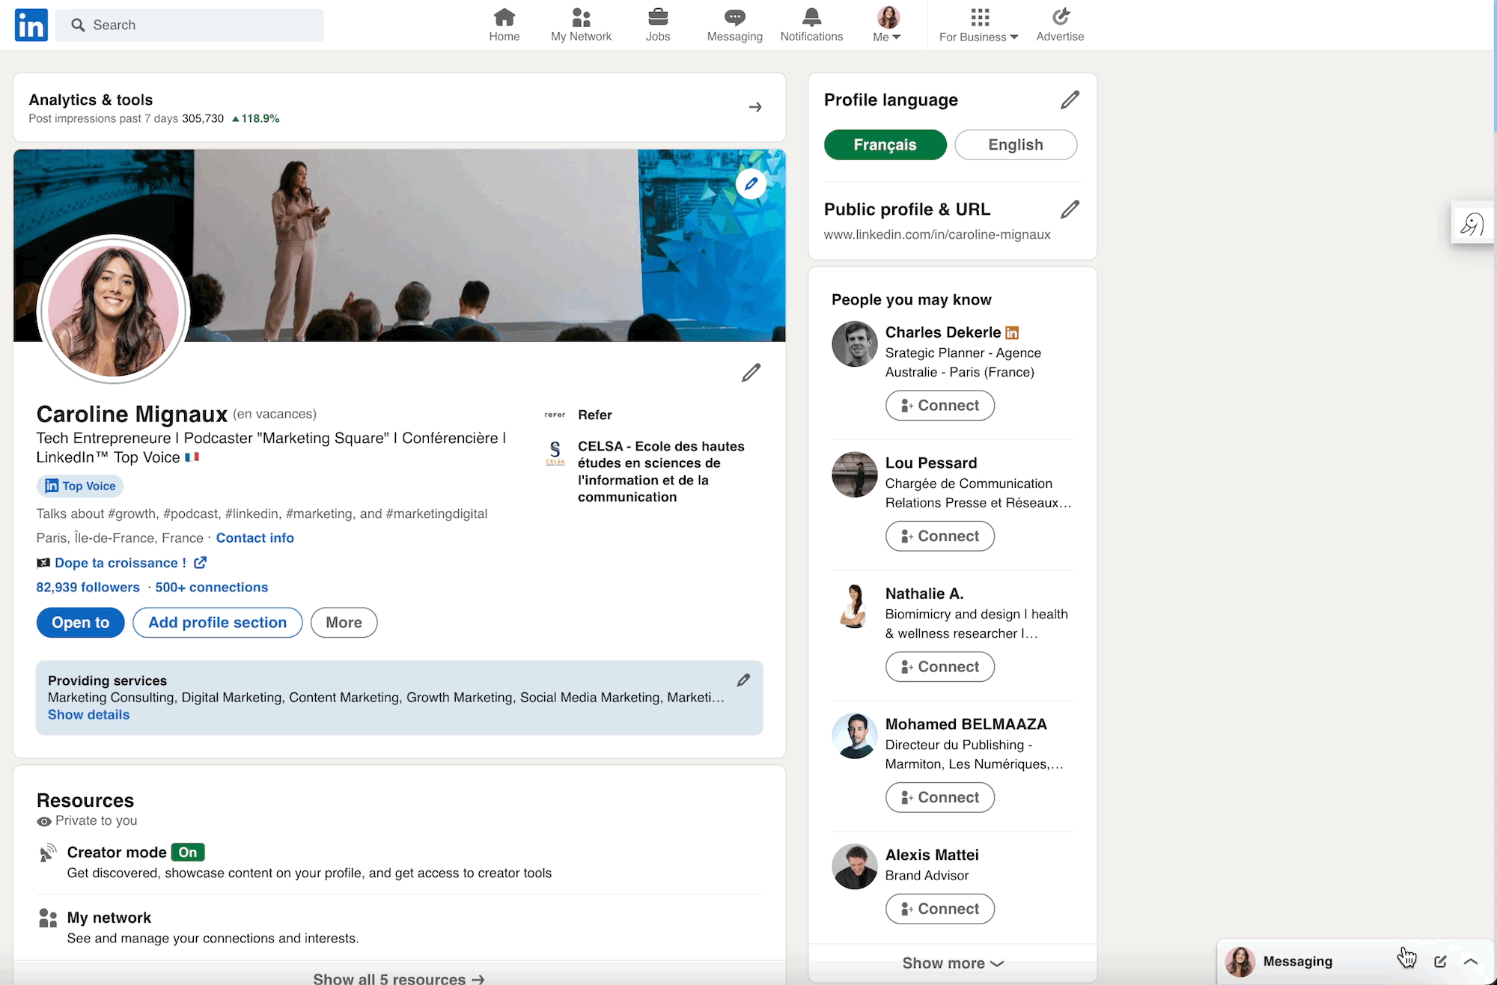Image resolution: width=1497 pixels, height=985 pixels.
Task: Open the public profile URL text
Action: click(x=937, y=234)
